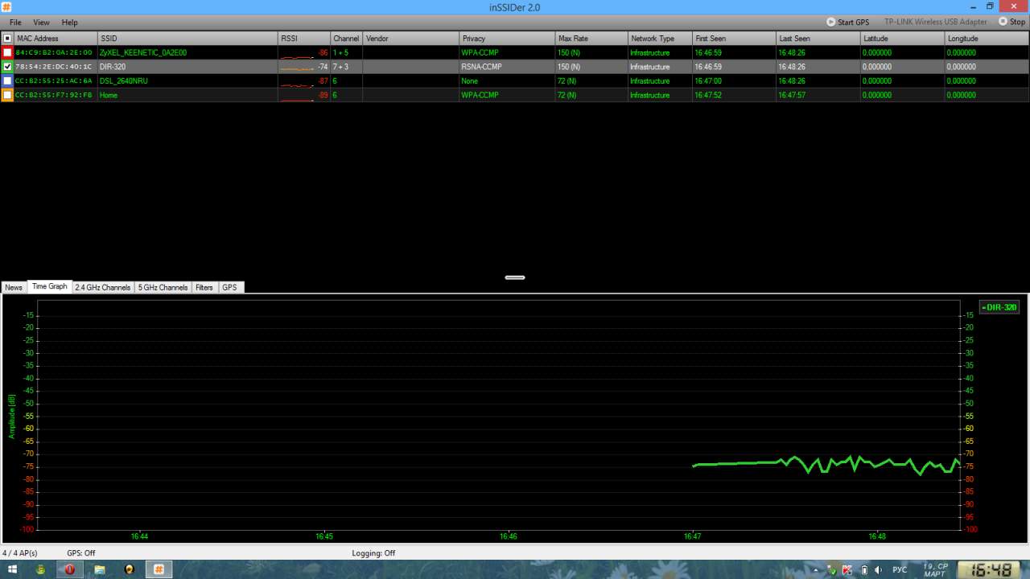This screenshot has width=1030, height=579.
Task: Sort by Max Rate column header
Action: 591,38
